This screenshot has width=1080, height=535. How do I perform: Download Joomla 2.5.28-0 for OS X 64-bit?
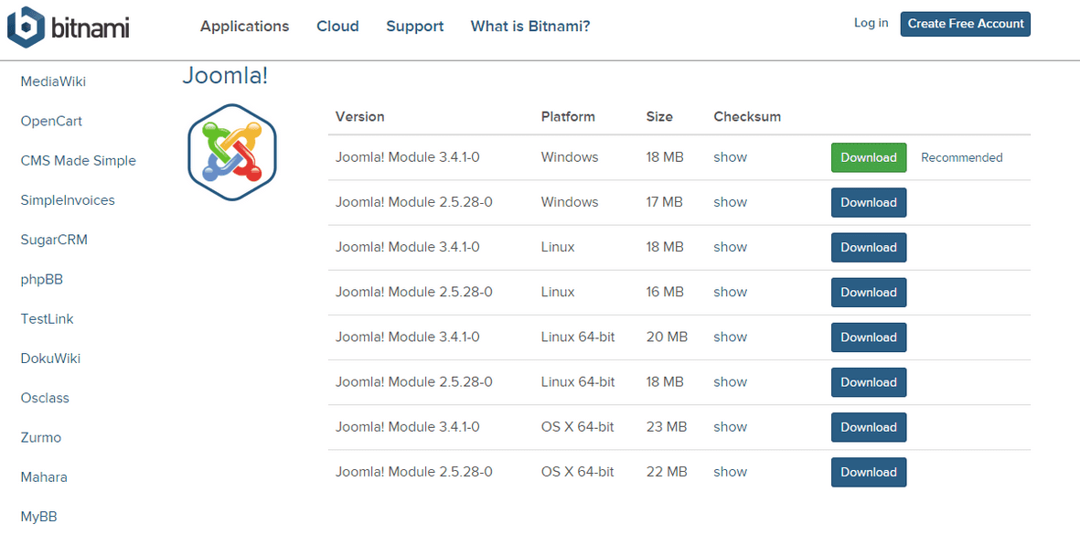click(x=869, y=472)
